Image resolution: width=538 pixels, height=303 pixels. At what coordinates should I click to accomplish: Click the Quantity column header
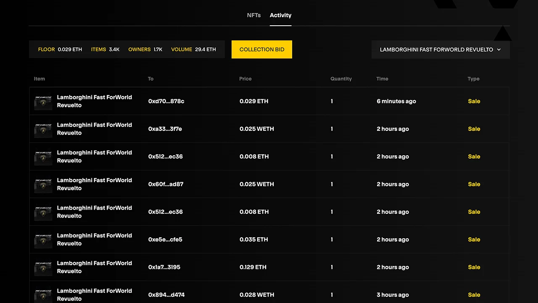point(341,79)
